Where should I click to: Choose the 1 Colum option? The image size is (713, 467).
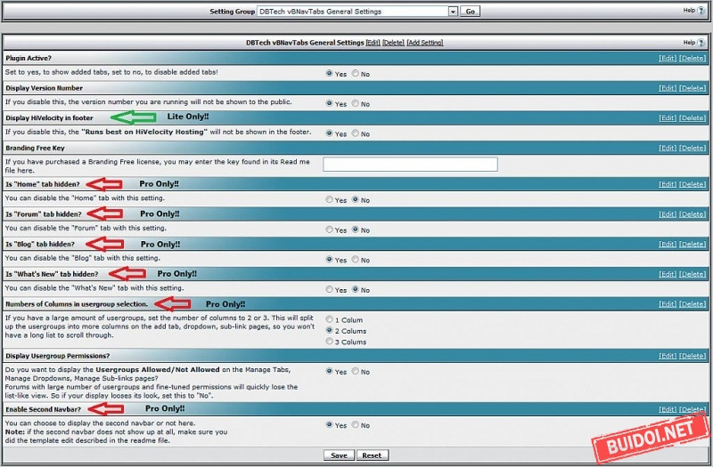(x=331, y=318)
